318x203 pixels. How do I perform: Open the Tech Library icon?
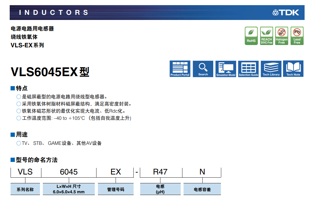click(x=271, y=69)
